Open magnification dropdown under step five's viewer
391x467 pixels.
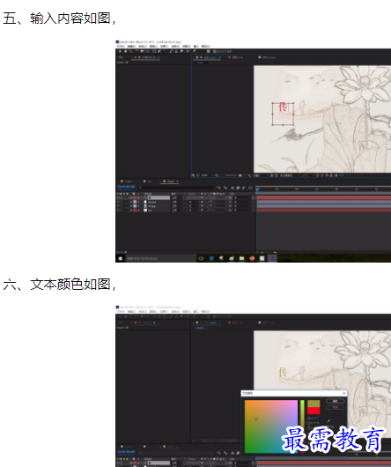[x=207, y=175]
